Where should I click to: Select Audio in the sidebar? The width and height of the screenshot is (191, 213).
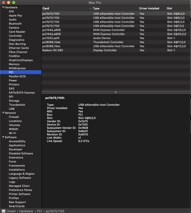(12, 20)
